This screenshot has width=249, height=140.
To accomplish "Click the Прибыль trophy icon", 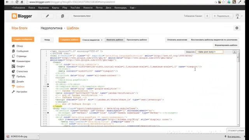I will click(13, 77).
